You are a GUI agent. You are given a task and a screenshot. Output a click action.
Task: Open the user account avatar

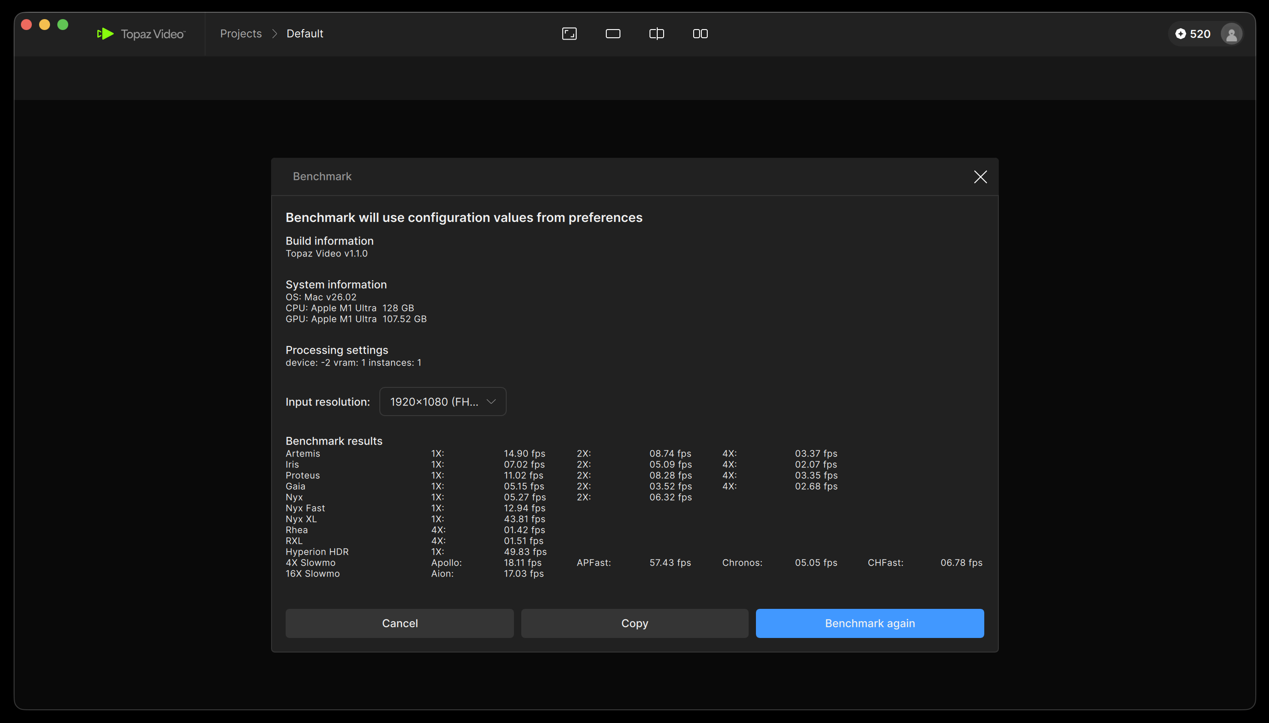coord(1231,34)
